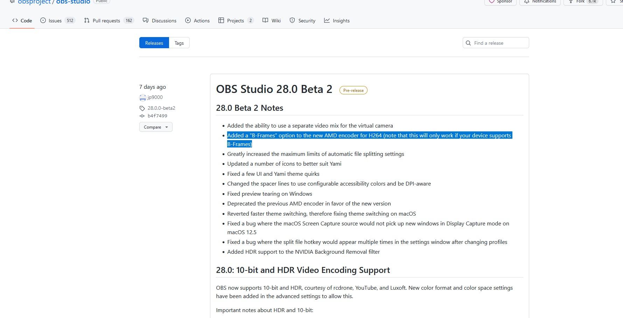Open the Insights tab
623x318 pixels.
click(337, 21)
